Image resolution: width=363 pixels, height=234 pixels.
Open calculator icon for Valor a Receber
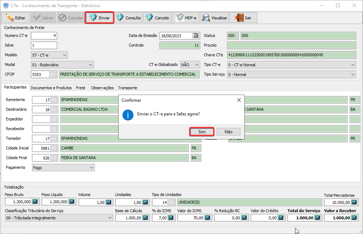[x=354, y=218]
